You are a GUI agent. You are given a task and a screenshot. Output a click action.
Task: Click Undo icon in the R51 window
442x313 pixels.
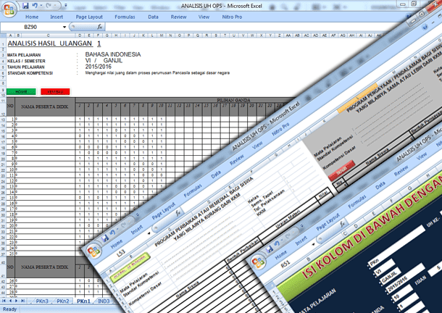tap(277, 243)
